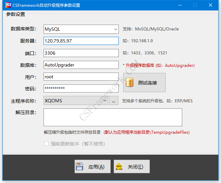Close the dialog with 关闭(E) button
Image resolution: width=221 pixels, height=183 pixels.
coord(132,166)
